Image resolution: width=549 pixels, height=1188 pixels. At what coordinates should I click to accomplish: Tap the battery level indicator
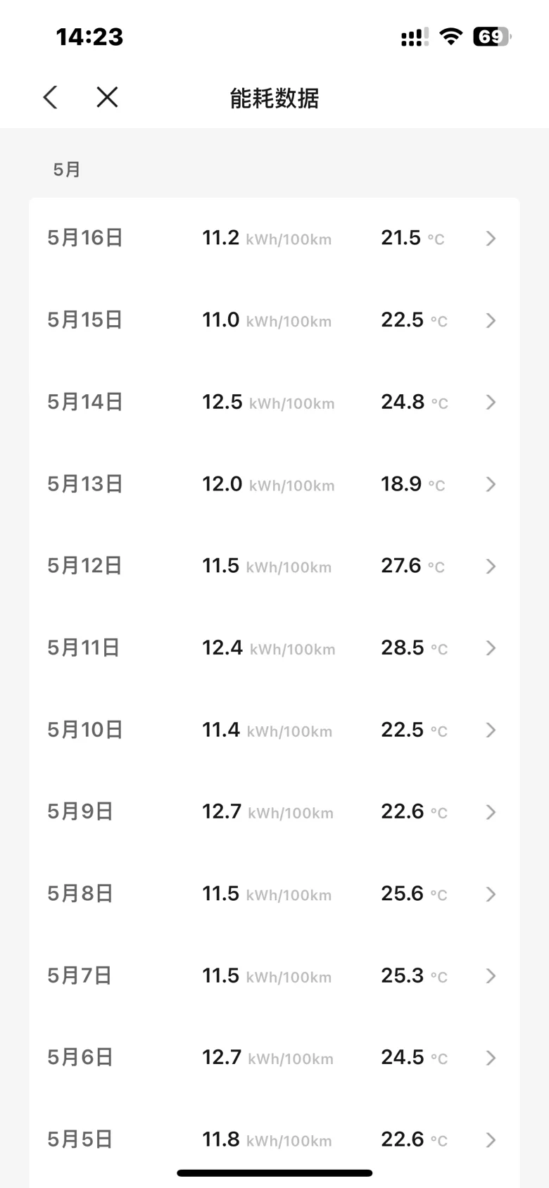point(491,36)
